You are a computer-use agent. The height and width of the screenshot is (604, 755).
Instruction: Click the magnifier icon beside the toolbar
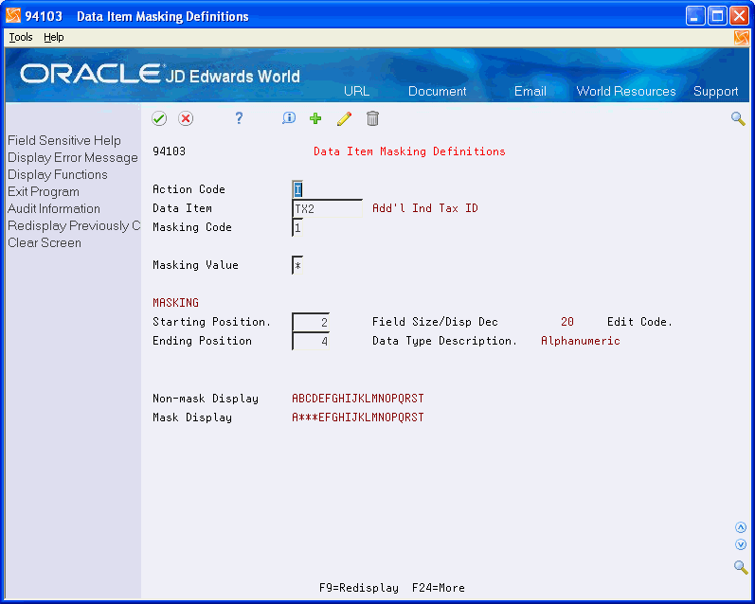coord(738,118)
